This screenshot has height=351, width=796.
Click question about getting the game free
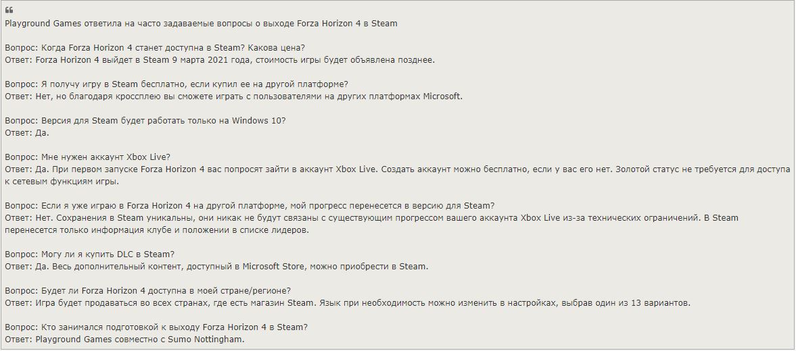pyautogui.click(x=176, y=84)
